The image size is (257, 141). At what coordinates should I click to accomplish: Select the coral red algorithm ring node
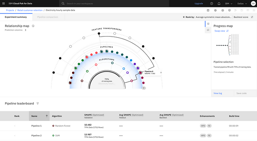pyautogui.click(x=96, y=65)
